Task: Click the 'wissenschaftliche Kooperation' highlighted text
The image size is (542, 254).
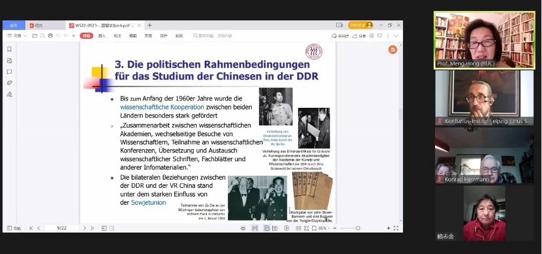Action: click(x=162, y=107)
